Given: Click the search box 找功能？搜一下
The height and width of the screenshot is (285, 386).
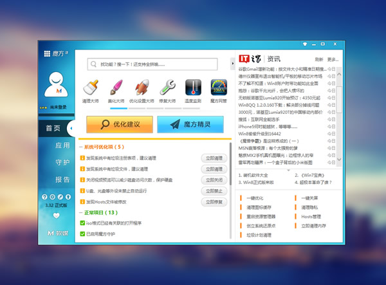Looking at the screenshot, I should pyautogui.click(x=152, y=64).
